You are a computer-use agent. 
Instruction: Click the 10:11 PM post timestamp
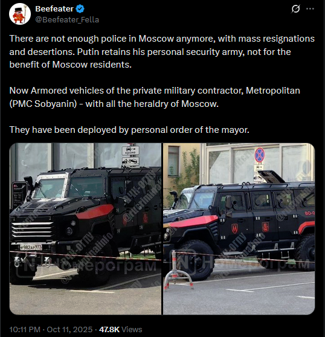point(25,330)
